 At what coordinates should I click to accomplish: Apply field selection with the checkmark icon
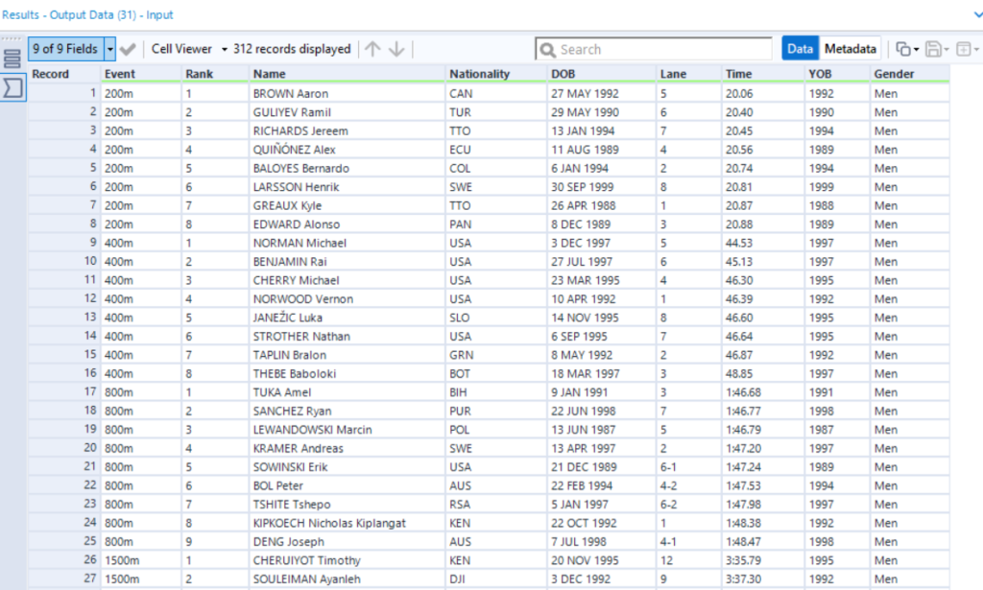(128, 49)
